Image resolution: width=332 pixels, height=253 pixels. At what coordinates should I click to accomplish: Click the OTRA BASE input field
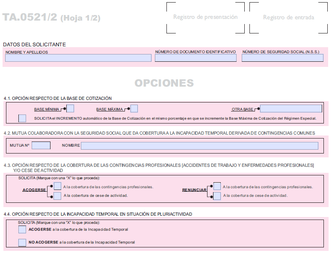[291, 109]
